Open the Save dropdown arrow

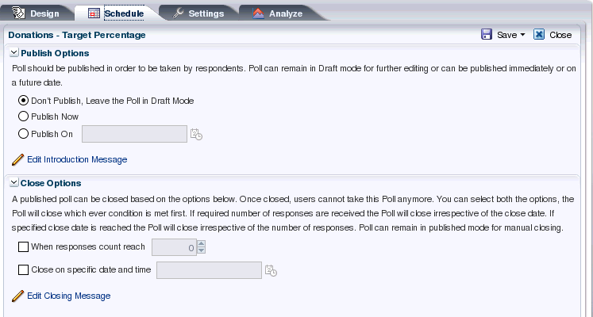coord(523,35)
